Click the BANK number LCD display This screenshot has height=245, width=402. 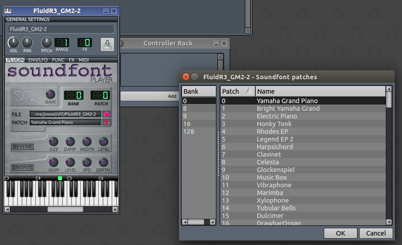73,95
